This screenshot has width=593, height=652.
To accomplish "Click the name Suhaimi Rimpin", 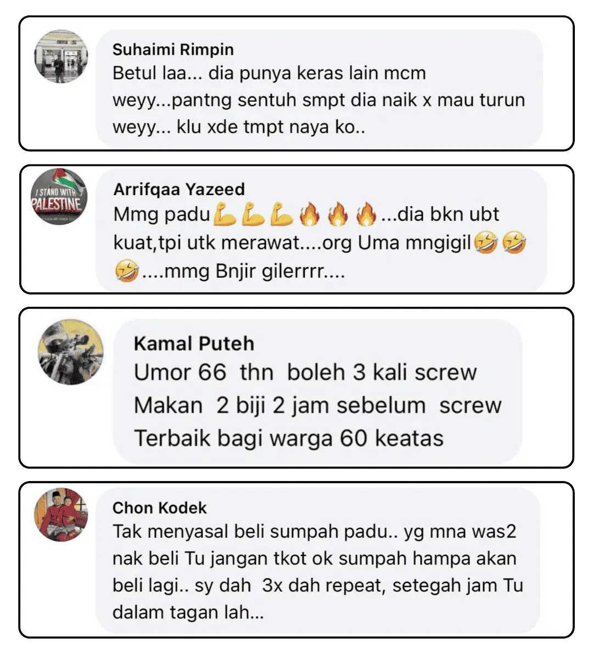I will point(173,49).
